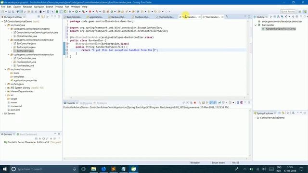Image resolution: width=308 pixels, height=173 pixels.
Task: Click the editor horizontal scrollbar
Action: [157, 97]
